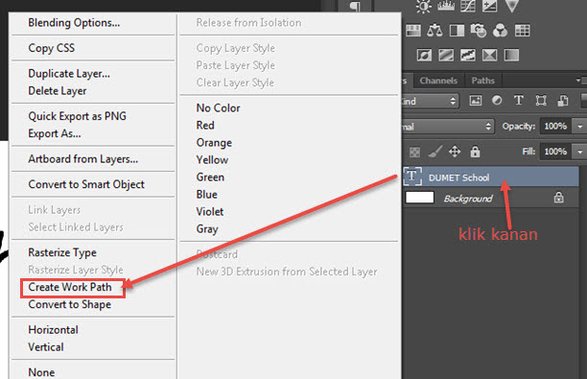Screen dimensions: 587x379
Task: Open the Layers panel flyout menu
Action: click(x=581, y=81)
